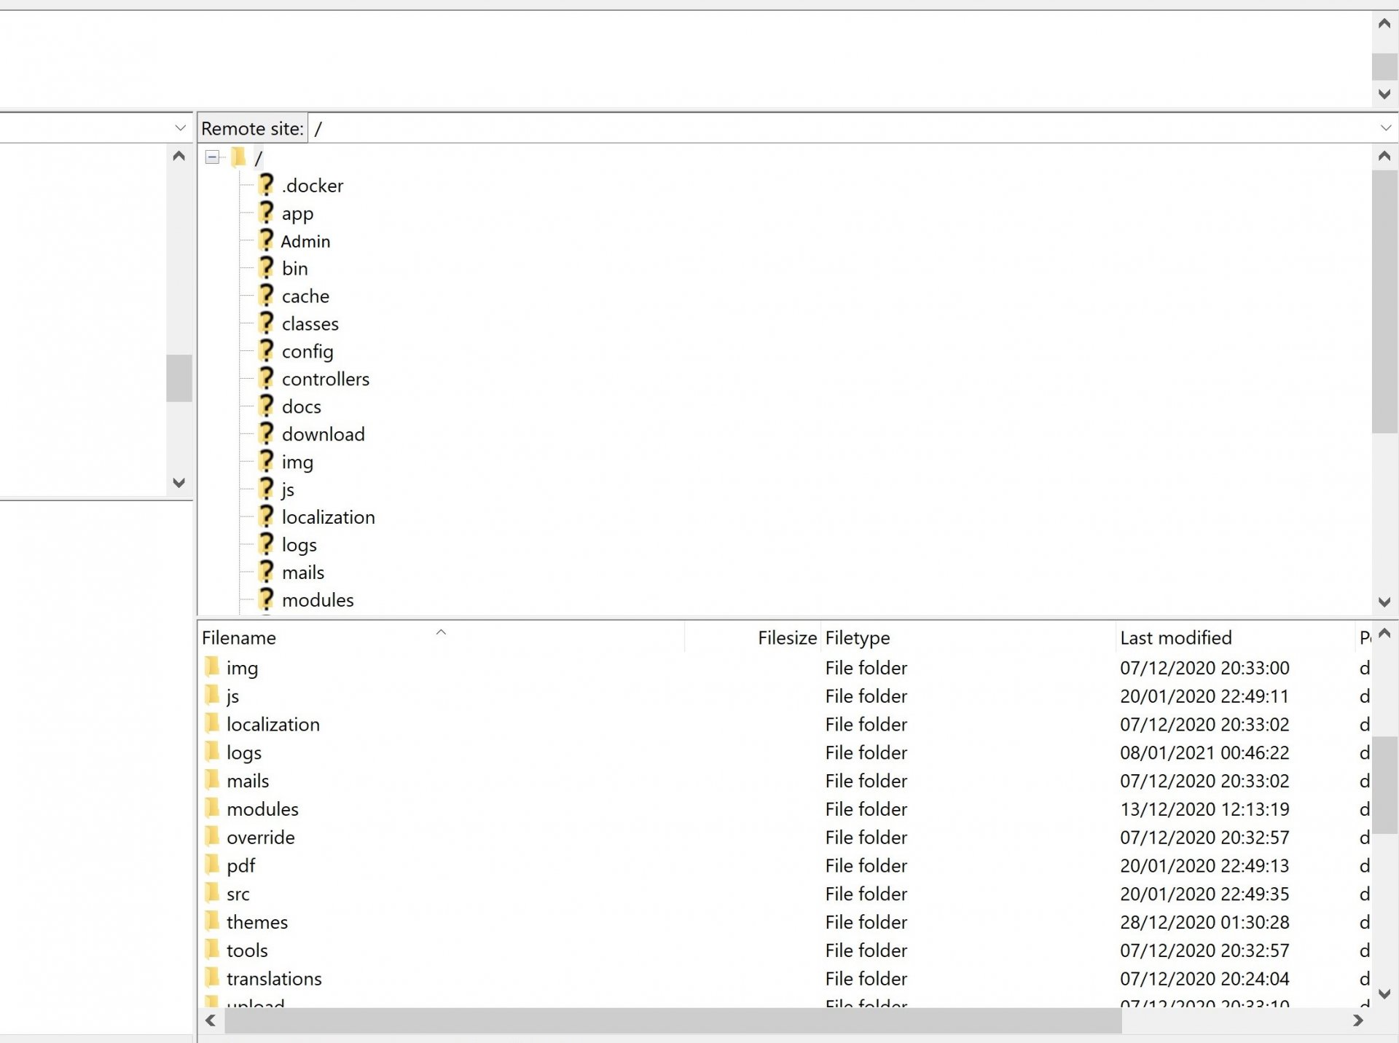Image resolution: width=1399 pixels, height=1043 pixels.
Task: Click the local tree scrollbar thumb
Action: coord(179,378)
